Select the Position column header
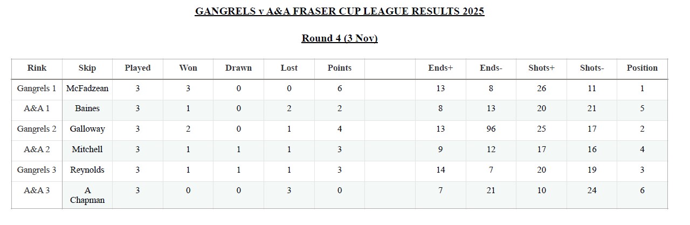Image resolution: width=690 pixels, height=225 pixels. 642,68
